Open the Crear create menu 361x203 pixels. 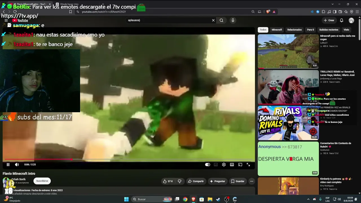[329, 20]
